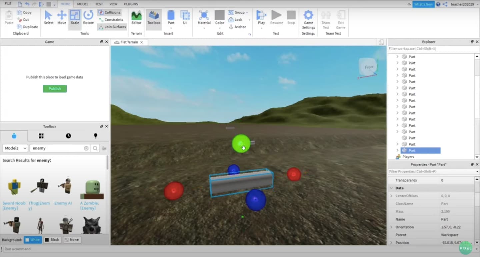This screenshot has width=480, height=257.
Task: Toggle Constraints in the Tools section
Action: pyautogui.click(x=111, y=20)
